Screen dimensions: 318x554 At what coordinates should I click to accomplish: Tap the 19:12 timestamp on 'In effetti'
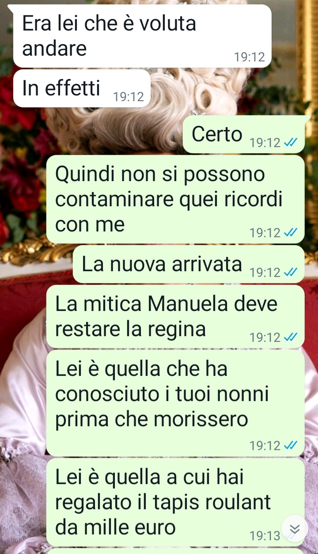(129, 97)
